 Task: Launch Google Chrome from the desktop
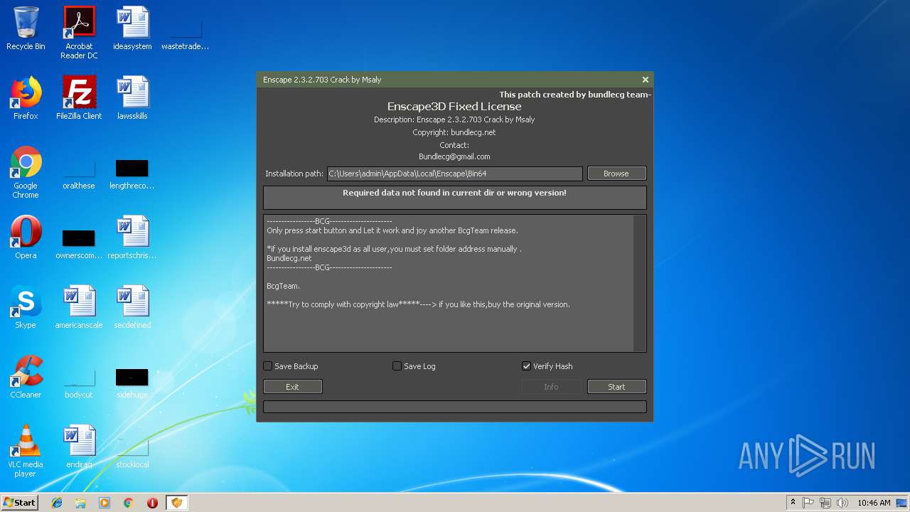[26, 172]
